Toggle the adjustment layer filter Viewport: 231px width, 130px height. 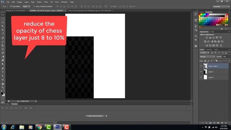coord(215,53)
